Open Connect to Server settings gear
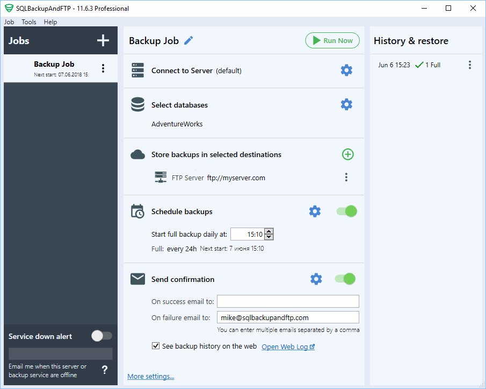The height and width of the screenshot is (389, 486). point(346,70)
